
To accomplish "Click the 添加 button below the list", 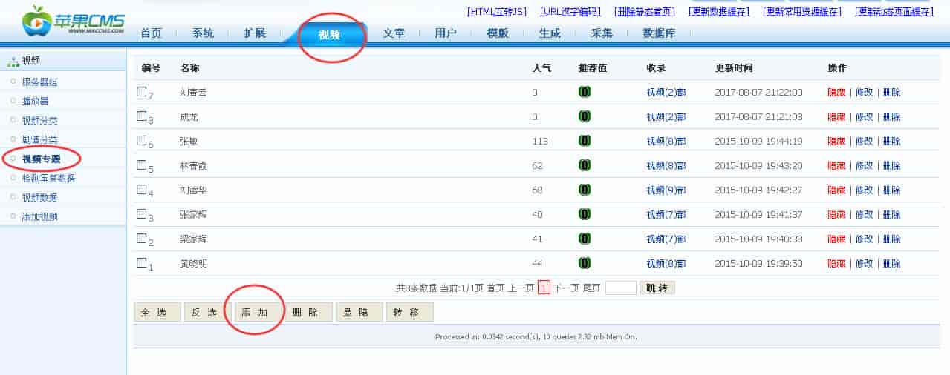I will (x=258, y=313).
